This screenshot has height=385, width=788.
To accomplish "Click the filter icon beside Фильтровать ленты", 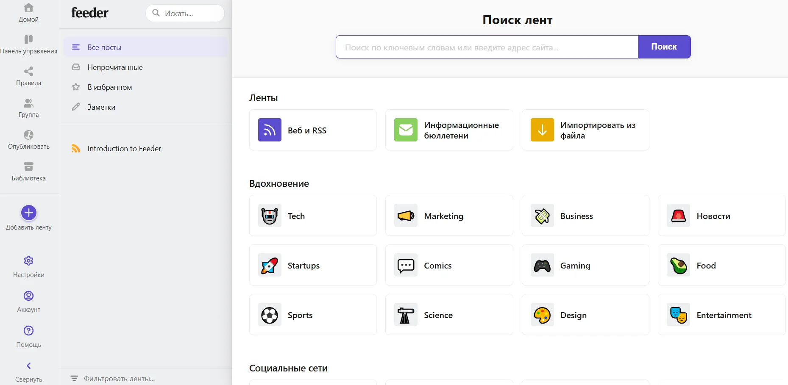I will [74, 378].
